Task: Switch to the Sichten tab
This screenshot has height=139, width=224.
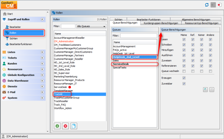Action: click(118, 19)
